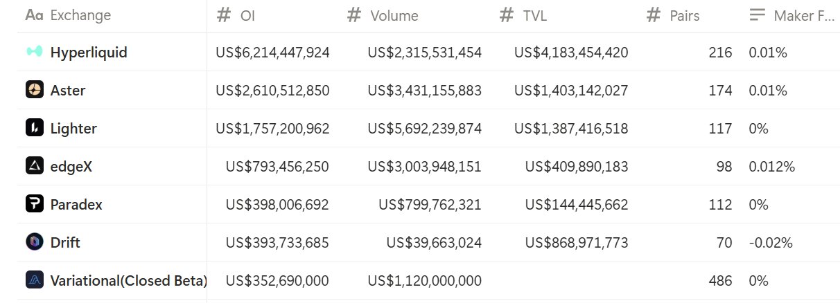Click the Variational logo icon
This screenshot has width=840, height=303.
35,280
